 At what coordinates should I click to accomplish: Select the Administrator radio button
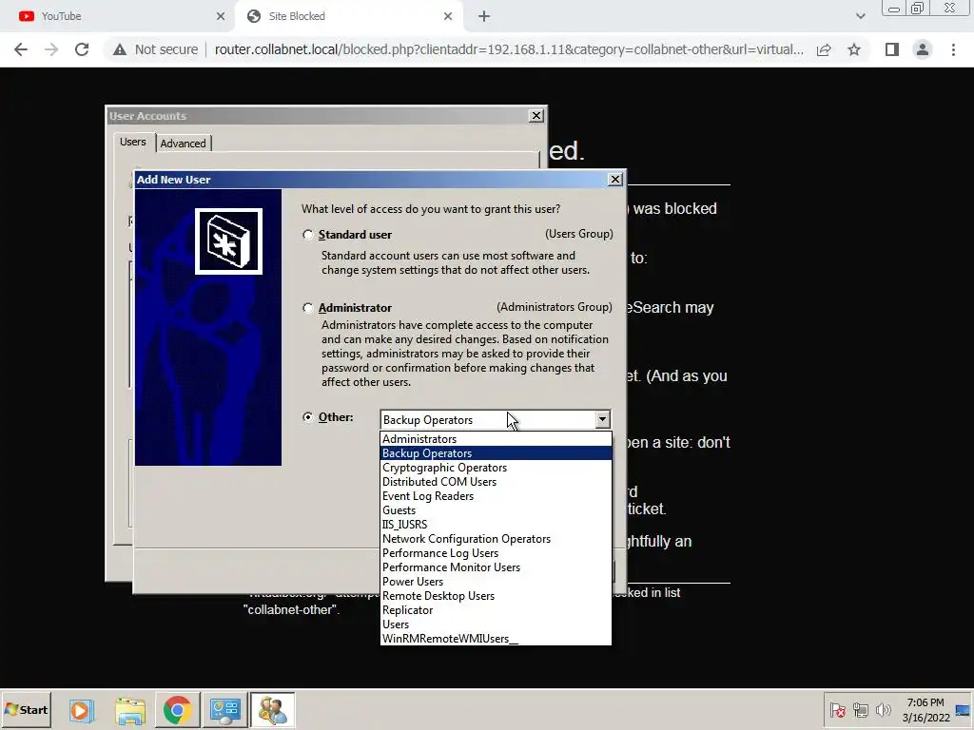point(308,308)
